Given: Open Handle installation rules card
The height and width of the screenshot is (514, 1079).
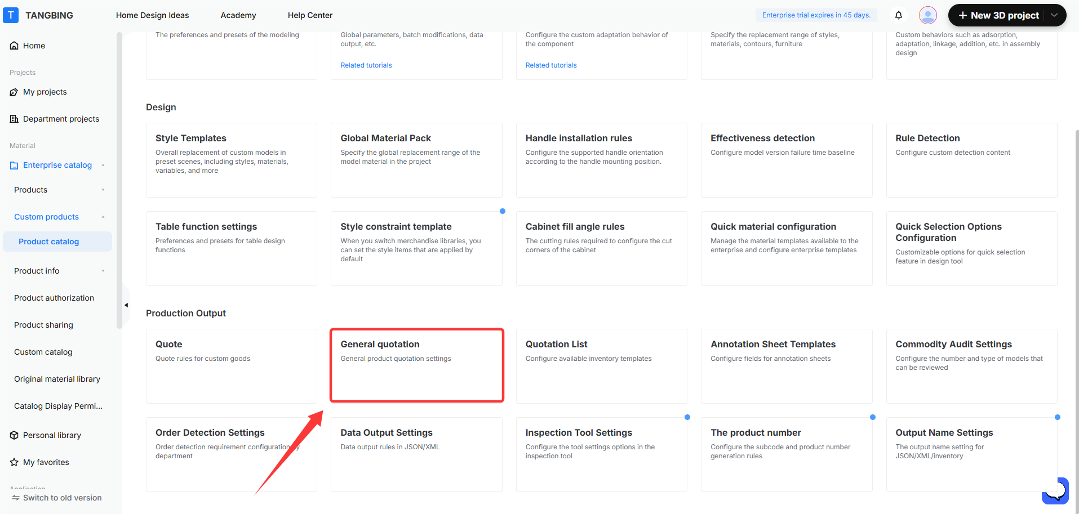Looking at the screenshot, I should click(x=602, y=160).
